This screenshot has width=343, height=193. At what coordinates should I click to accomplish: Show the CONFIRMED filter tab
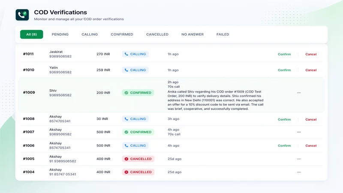(122, 34)
